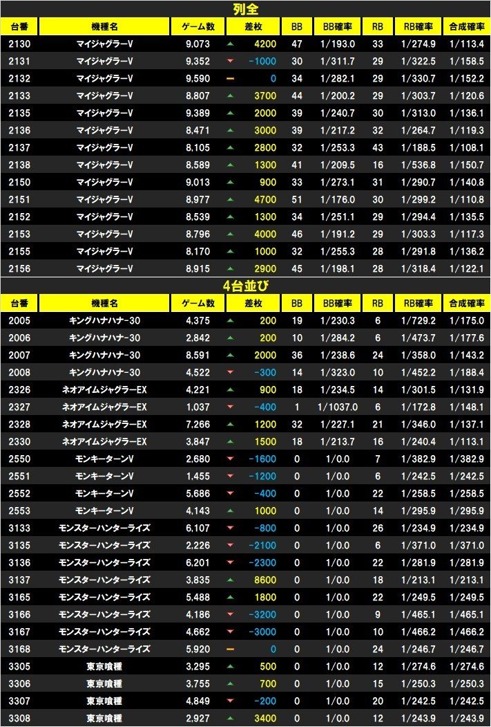
Task: Click the 合成確率 header in the 4台並び table
Action: (466, 303)
